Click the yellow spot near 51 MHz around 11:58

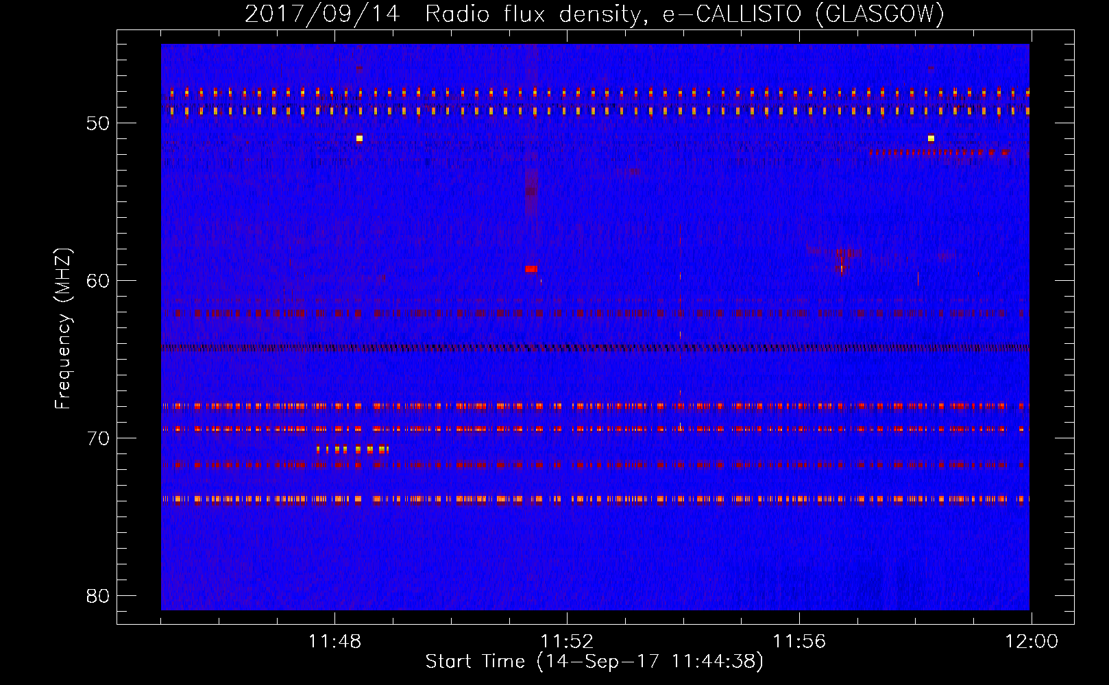pos(931,138)
